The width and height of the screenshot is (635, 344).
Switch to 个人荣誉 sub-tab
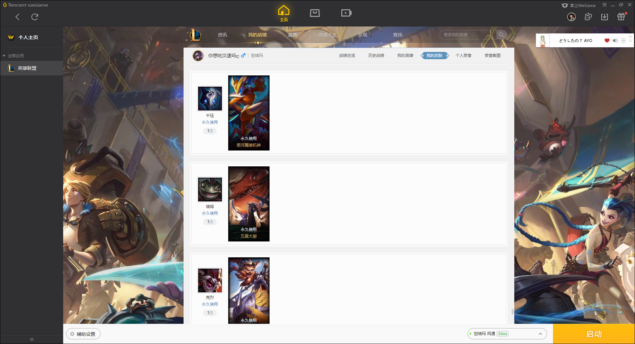click(x=463, y=56)
